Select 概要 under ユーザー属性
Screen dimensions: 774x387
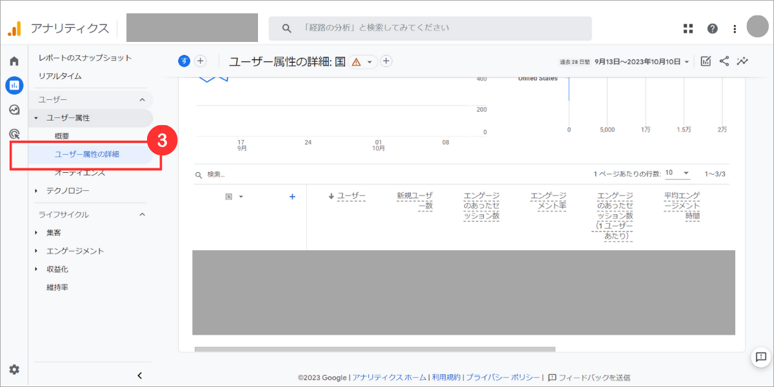coord(62,136)
